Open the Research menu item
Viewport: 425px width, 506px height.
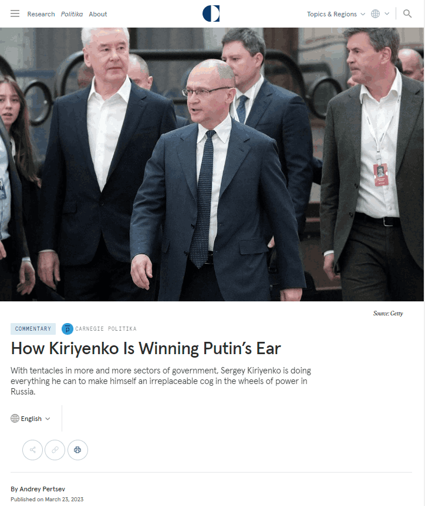(x=41, y=14)
